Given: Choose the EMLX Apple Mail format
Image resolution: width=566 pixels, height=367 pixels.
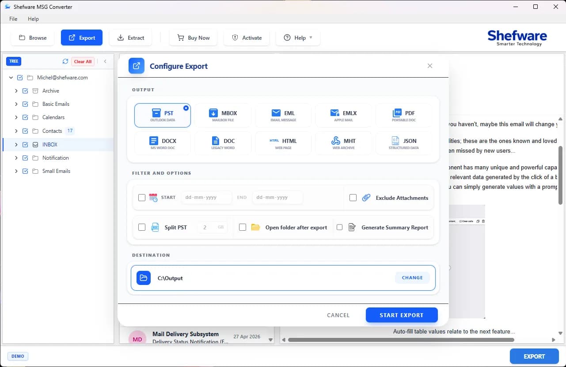Looking at the screenshot, I should coord(343,116).
